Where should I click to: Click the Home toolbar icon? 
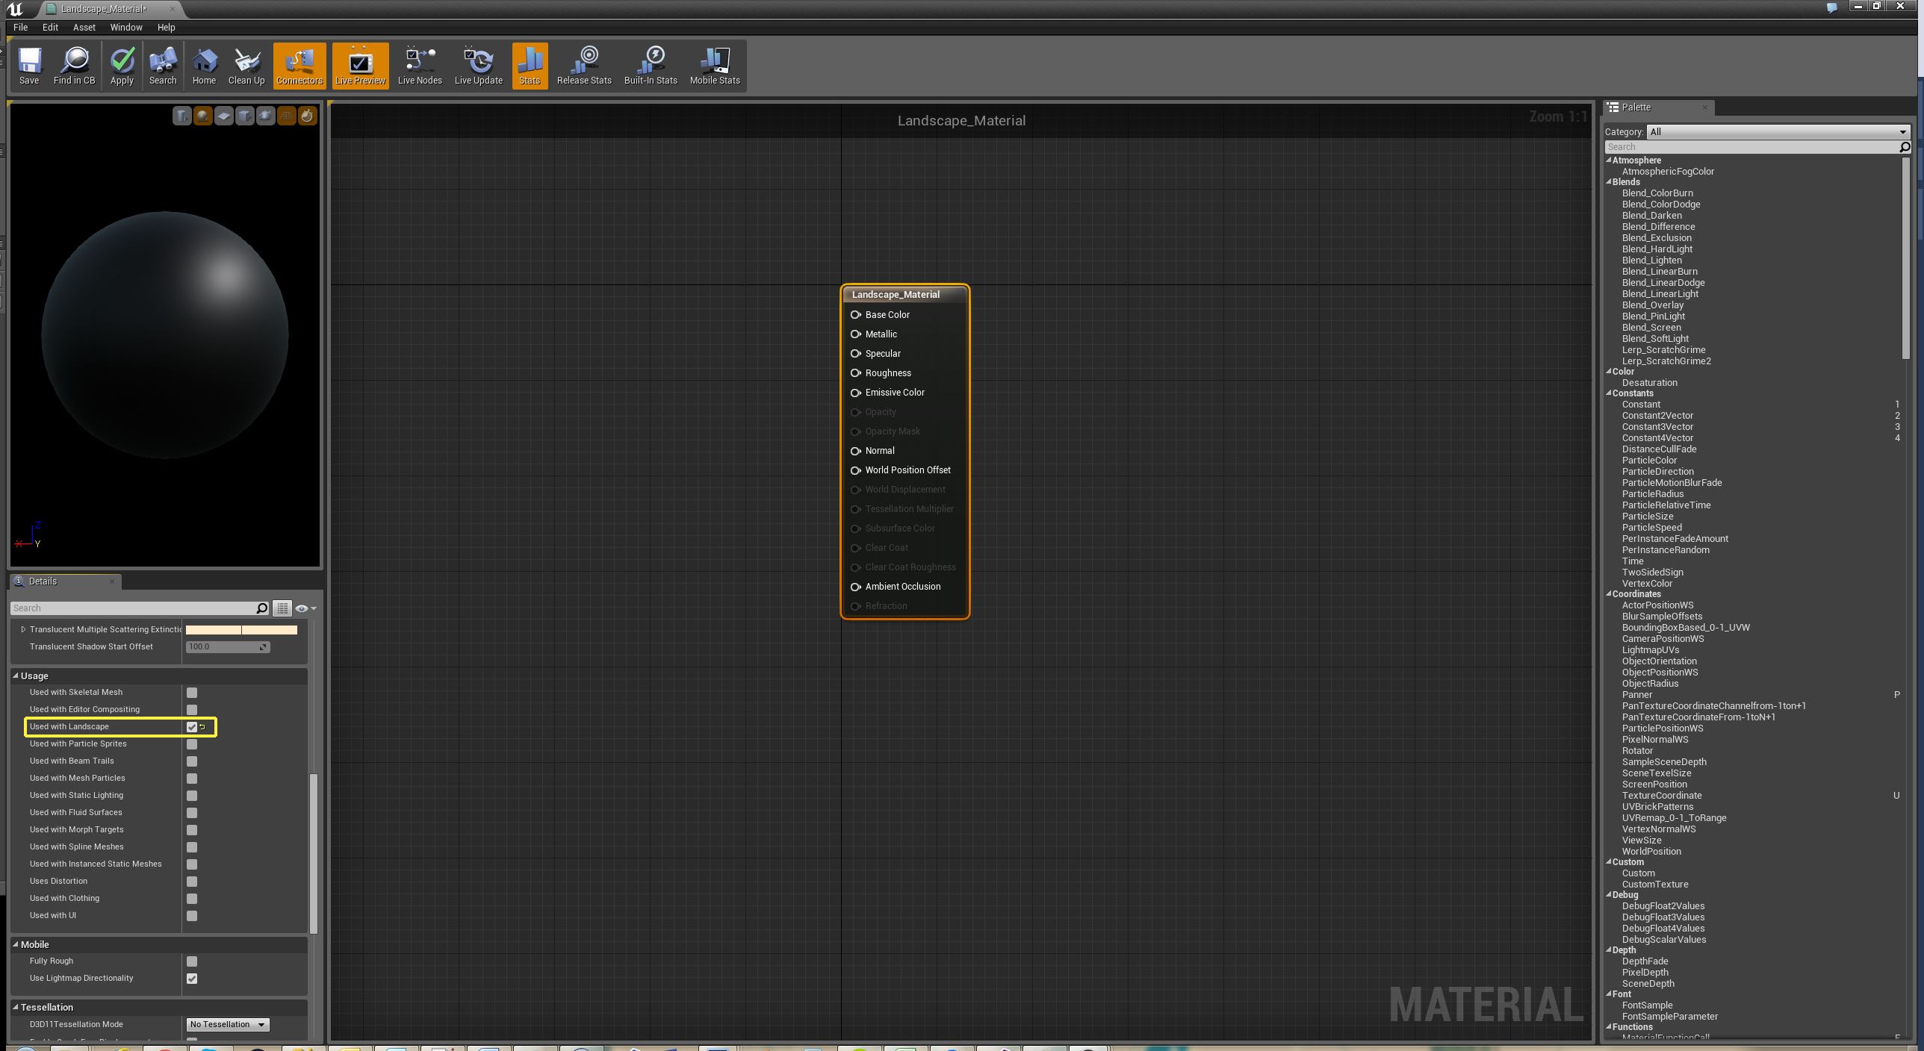[204, 65]
